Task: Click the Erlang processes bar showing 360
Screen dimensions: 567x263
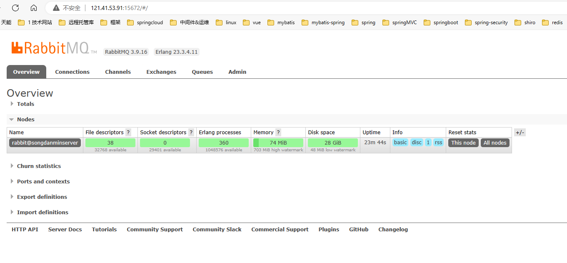Action: pos(224,143)
